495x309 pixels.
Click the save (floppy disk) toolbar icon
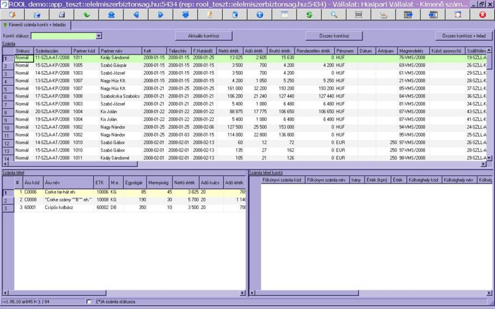61,14
